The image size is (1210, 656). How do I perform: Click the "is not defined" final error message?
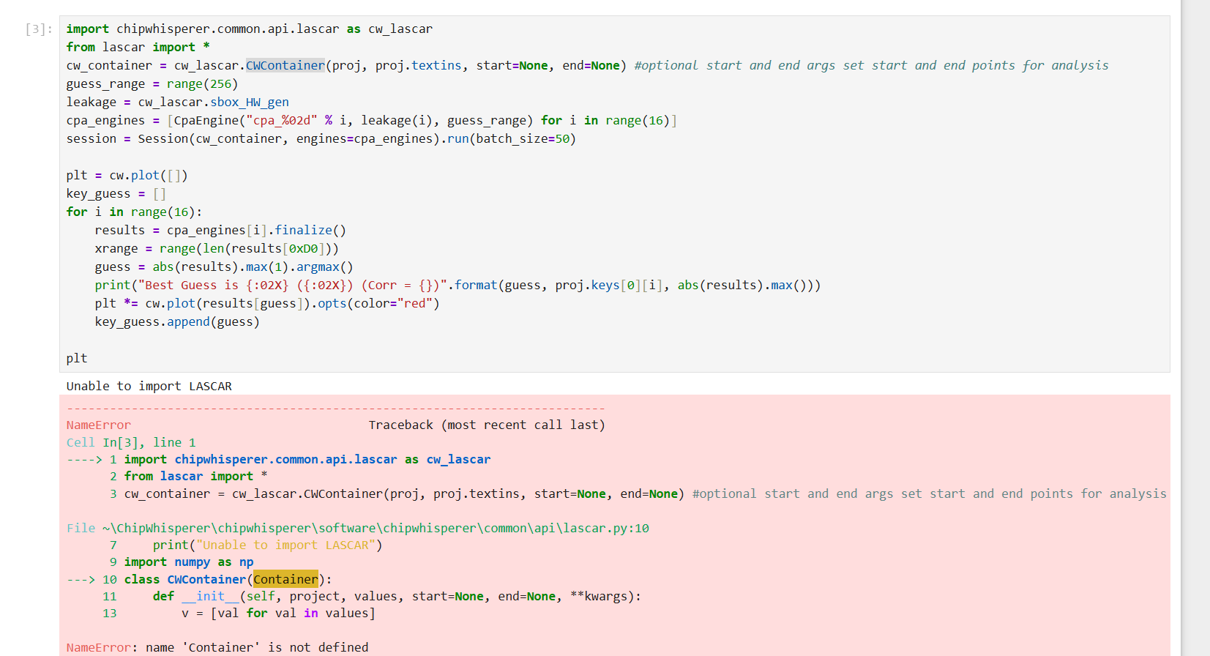pos(318,647)
